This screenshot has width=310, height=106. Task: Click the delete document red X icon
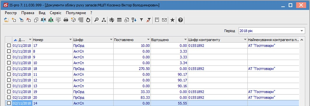(29, 20)
